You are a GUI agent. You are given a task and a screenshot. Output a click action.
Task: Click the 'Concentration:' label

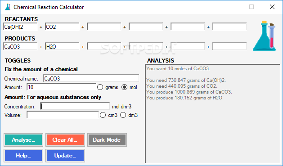point(20,107)
